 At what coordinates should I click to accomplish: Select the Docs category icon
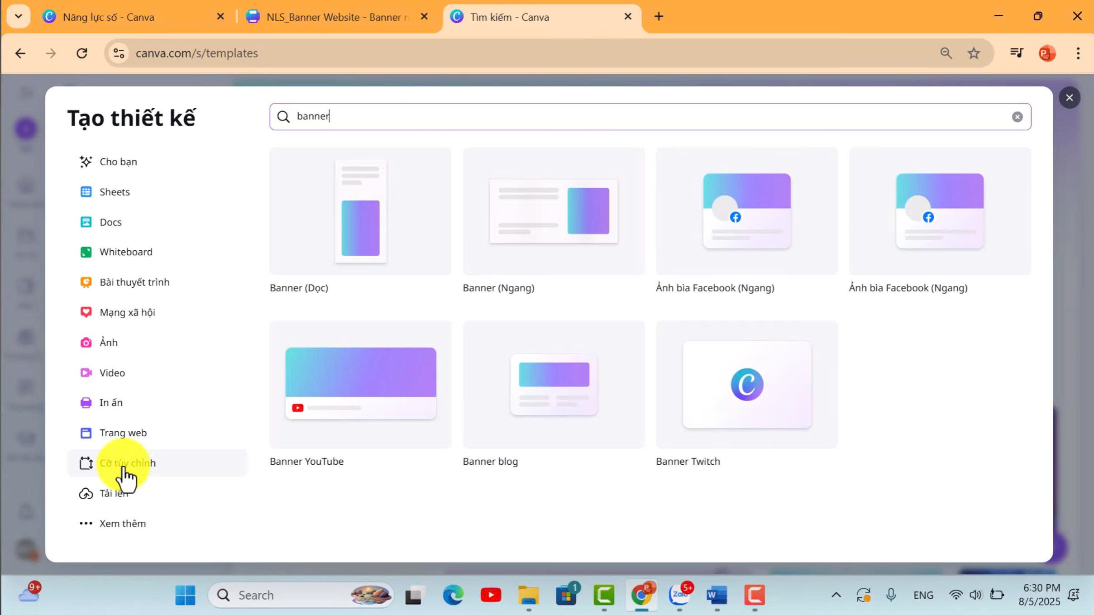86,222
